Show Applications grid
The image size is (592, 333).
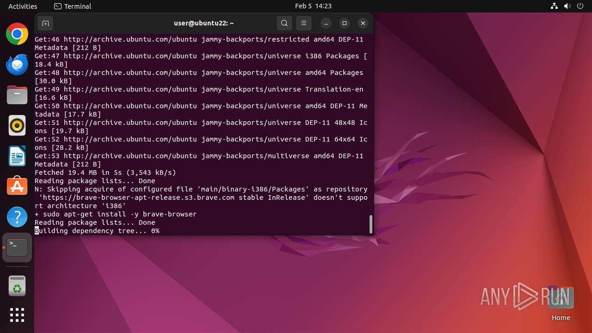point(17,315)
